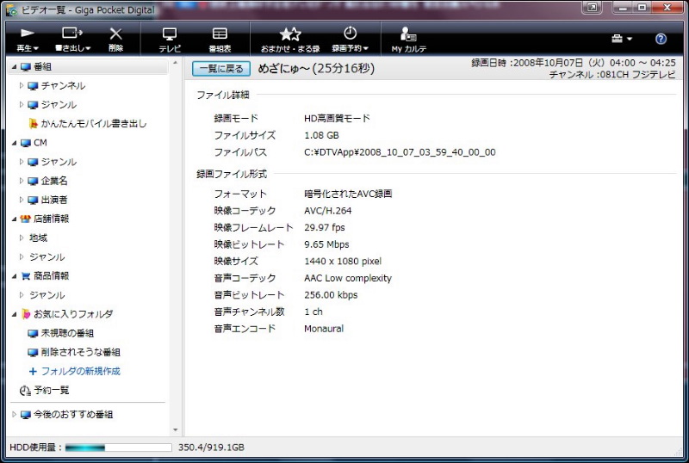Open the テレビ TV view icon

pyautogui.click(x=170, y=34)
